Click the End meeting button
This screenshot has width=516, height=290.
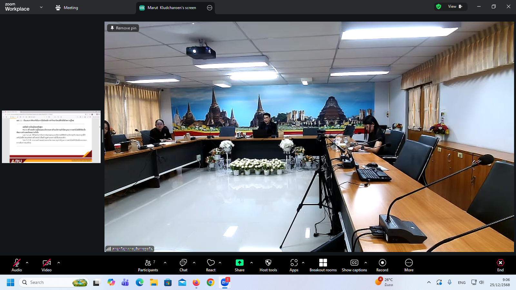500,265
